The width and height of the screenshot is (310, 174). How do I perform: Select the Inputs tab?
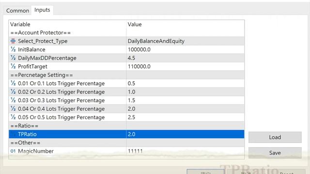coord(42,10)
